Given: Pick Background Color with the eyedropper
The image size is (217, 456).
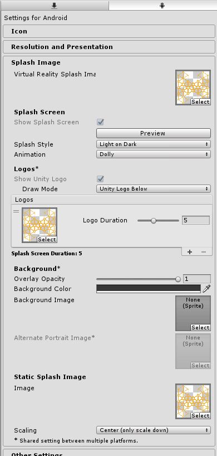Looking at the screenshot, I should coord(206,289).
